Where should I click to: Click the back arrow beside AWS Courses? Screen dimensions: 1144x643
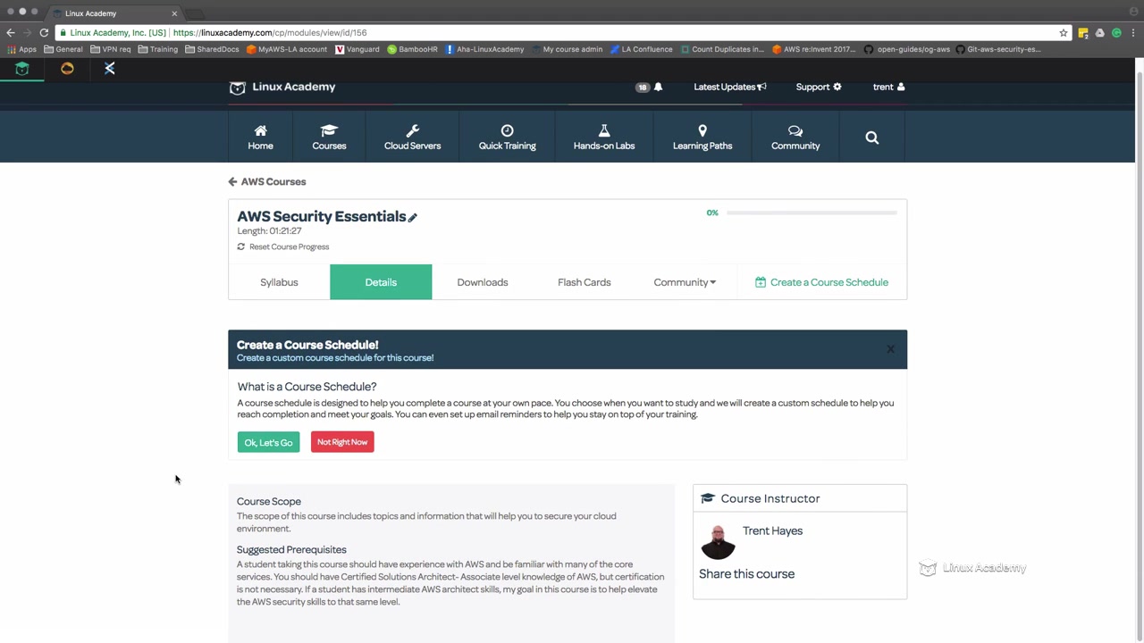pos(232,181)
